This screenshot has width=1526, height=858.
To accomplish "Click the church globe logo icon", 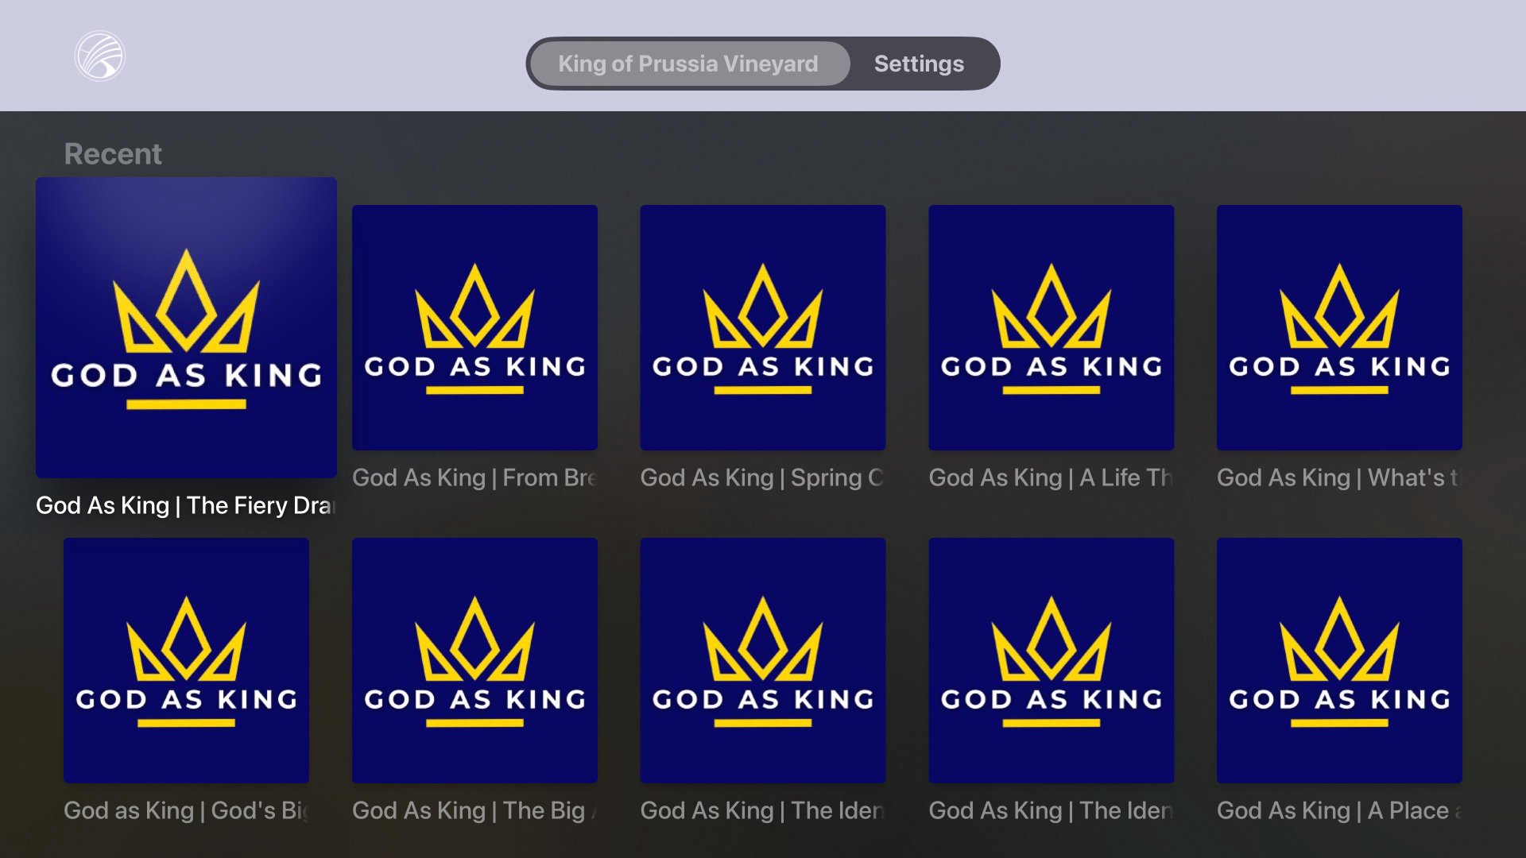I will (100, 56).
